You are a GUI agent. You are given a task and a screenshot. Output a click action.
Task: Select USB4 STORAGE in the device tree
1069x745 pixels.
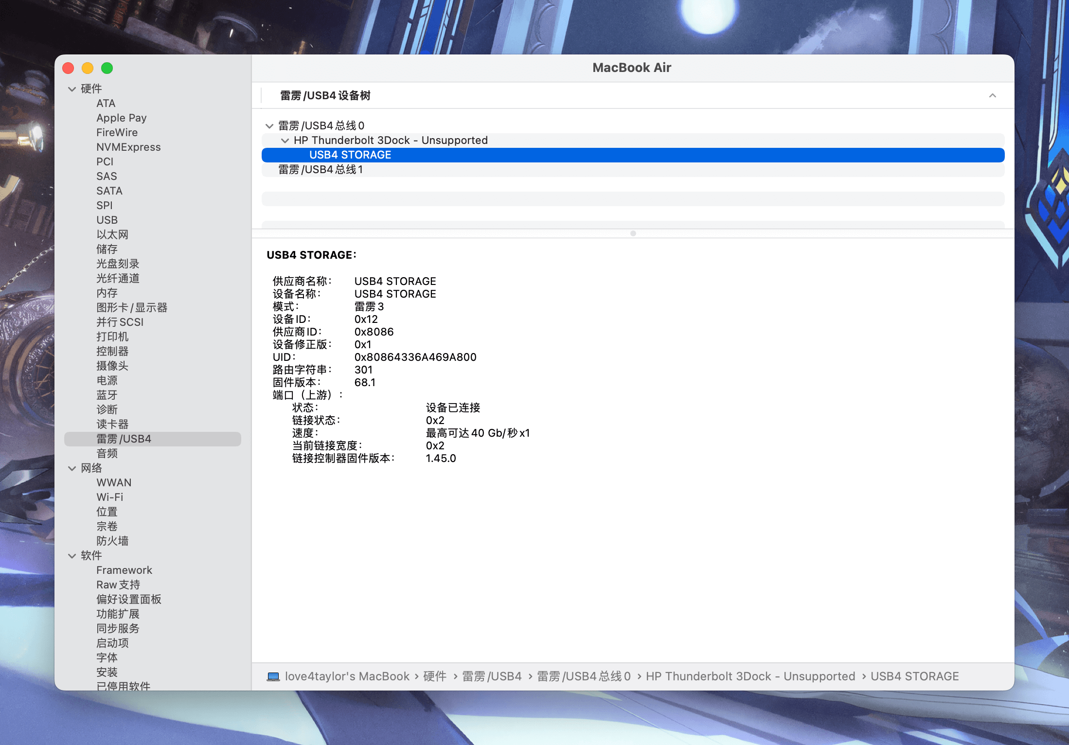point(350,155)
